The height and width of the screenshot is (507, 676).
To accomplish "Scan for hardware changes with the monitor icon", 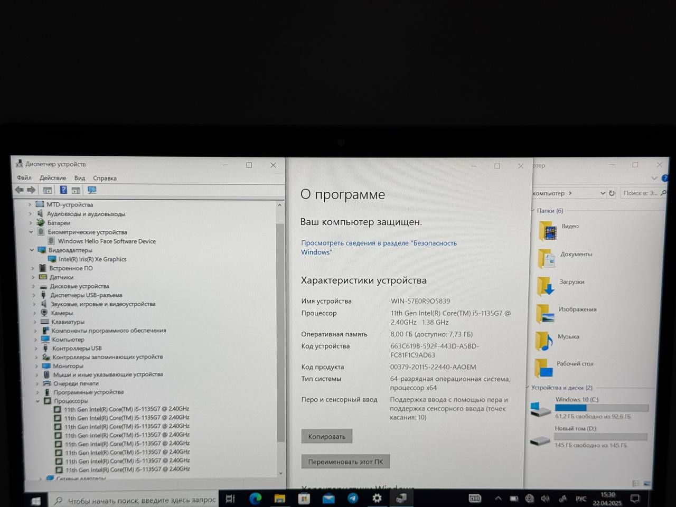I will pos(92,190).
